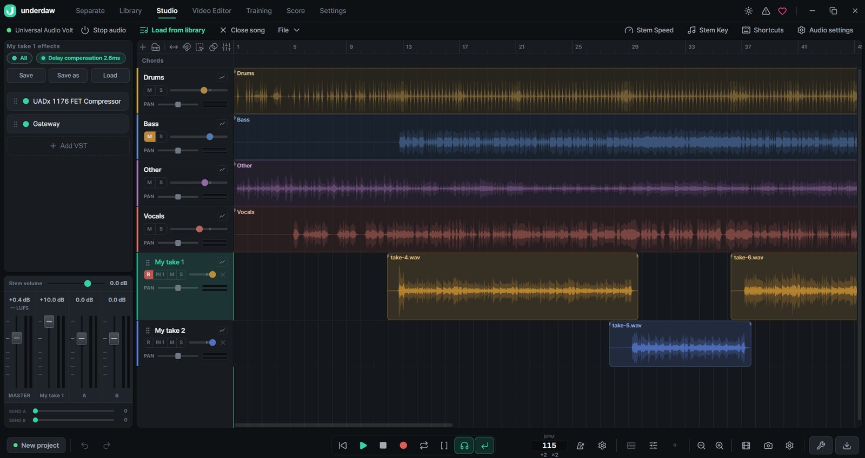Stop playback with the square stop button

(383, 446)
